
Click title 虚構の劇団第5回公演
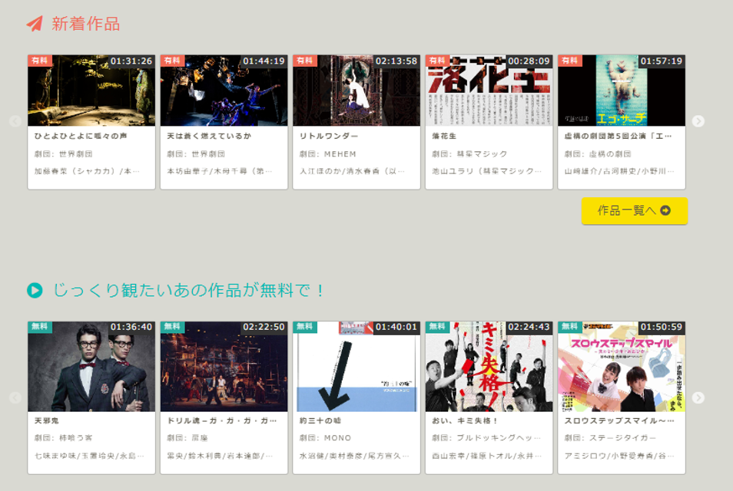click(x=618, y=136)
